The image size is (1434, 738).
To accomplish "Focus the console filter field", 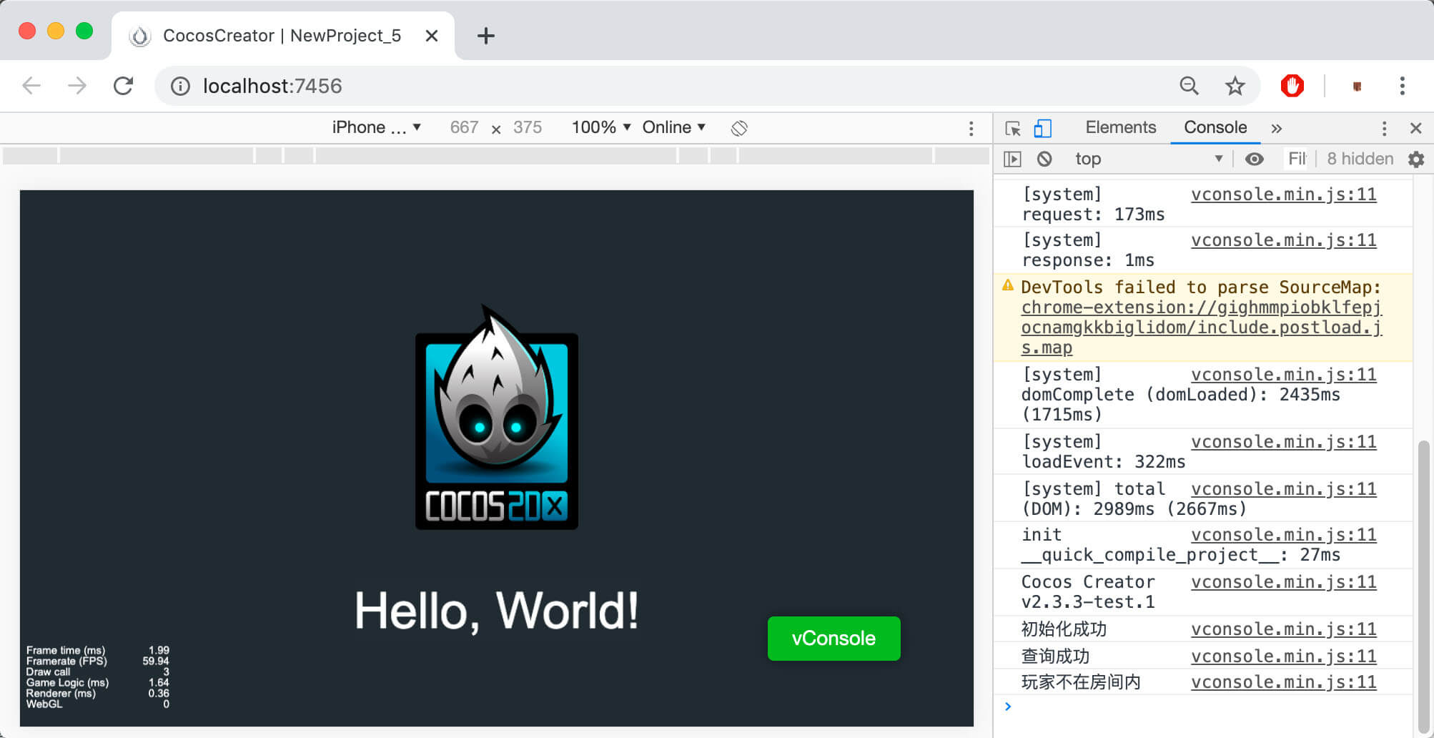I will (x=1297, y=159).
